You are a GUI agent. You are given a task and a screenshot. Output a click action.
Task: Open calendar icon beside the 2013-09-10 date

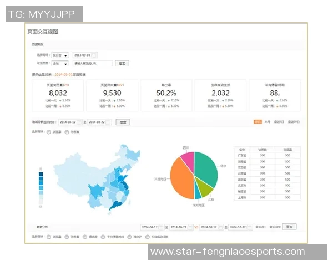click(x=94, y=55)
